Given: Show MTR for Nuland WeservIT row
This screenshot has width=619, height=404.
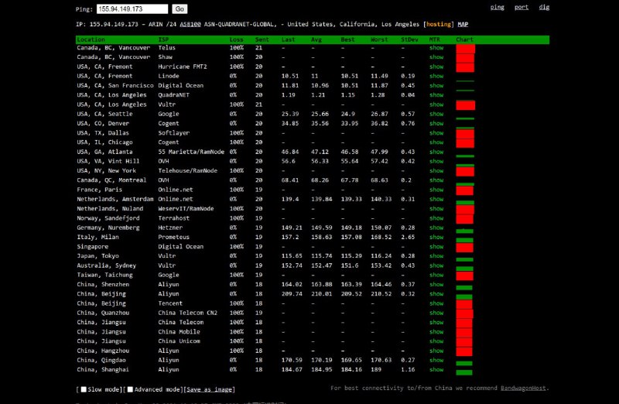Looking at the screenshot, I should tap(436, 209).
